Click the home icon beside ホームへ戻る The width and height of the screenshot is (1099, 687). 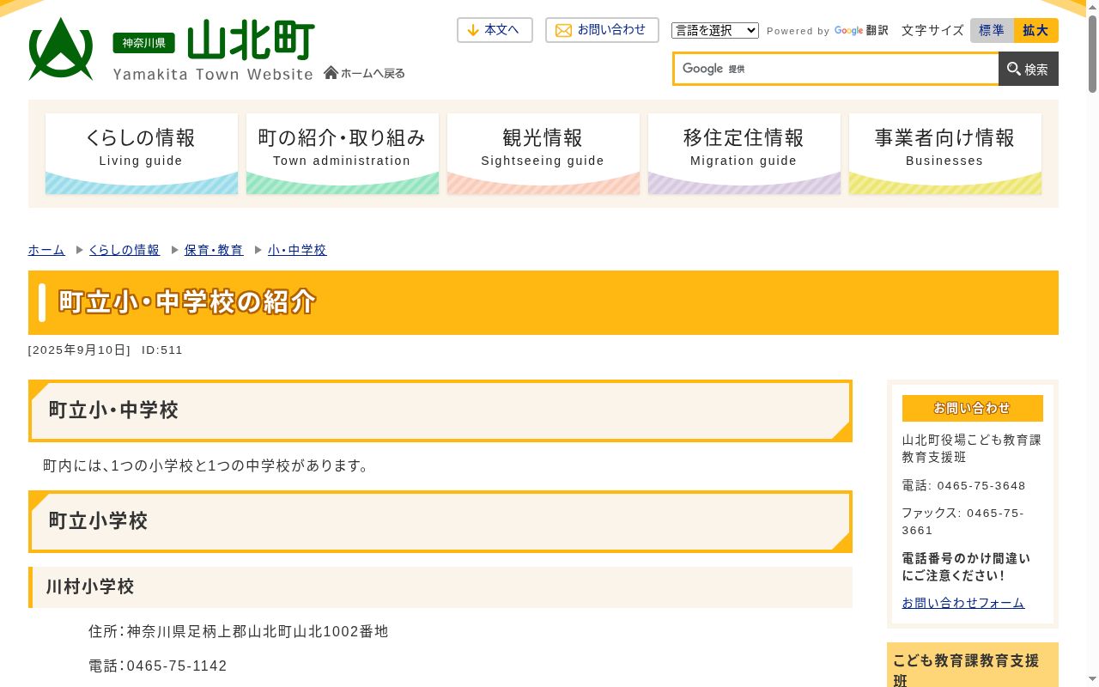331,73
